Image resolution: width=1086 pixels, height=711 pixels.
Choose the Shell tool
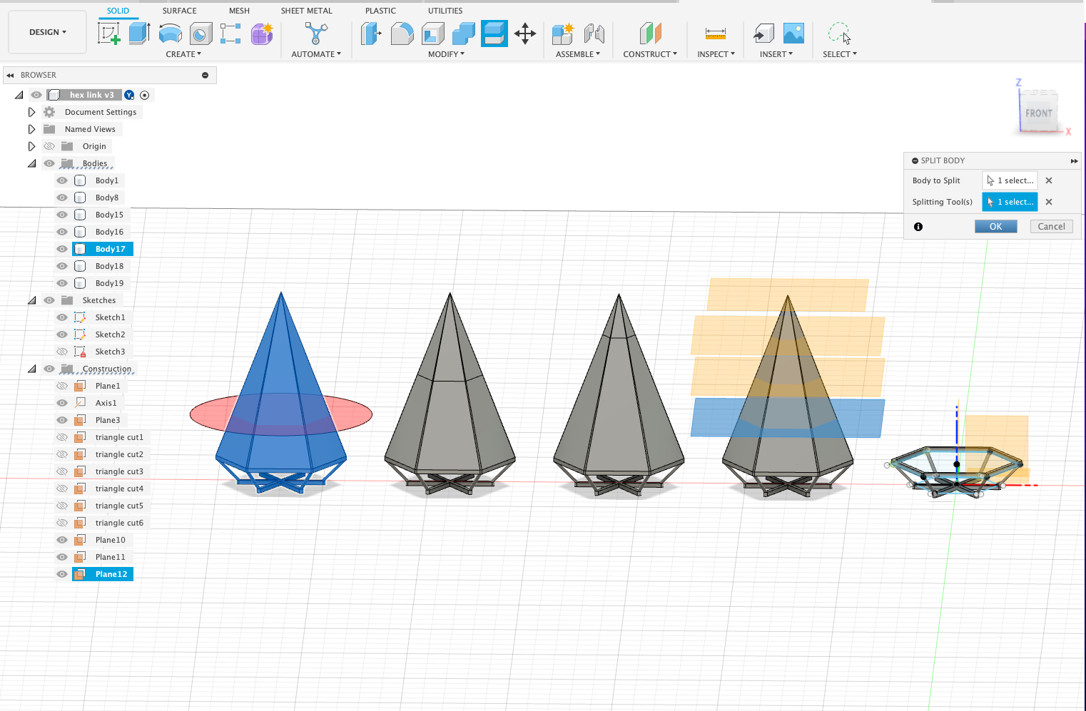(x=433, y=34)
